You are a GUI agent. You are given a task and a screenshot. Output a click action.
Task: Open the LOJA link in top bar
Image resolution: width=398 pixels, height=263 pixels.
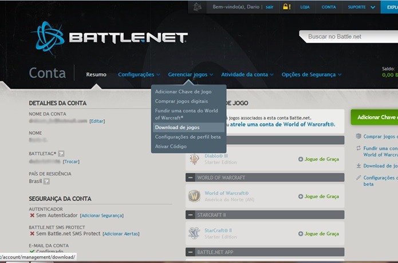coord(305,7)
